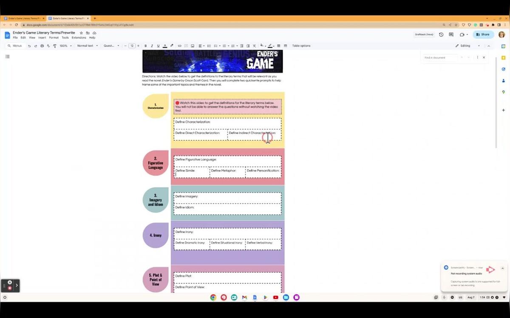510x318 pixels.
Task: Click the Ender's Game banner image
Action: tap(212, 61)
